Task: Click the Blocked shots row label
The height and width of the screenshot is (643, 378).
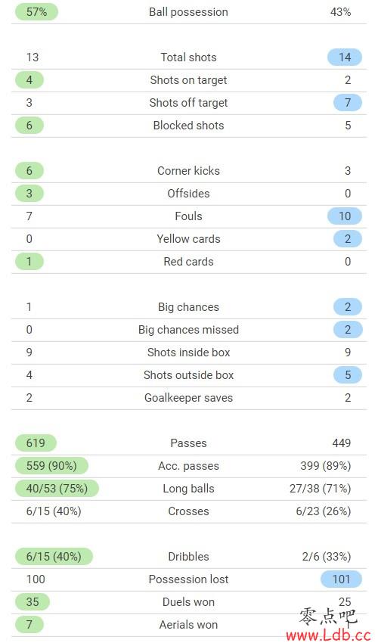Action: (x=188, y=126)
